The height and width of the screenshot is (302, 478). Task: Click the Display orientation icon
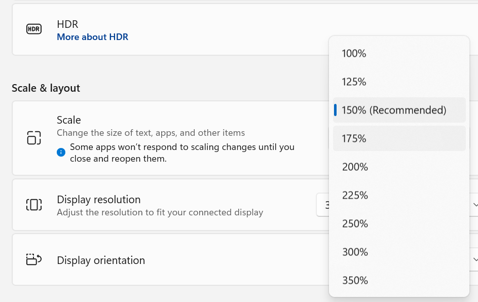point(34,259)
